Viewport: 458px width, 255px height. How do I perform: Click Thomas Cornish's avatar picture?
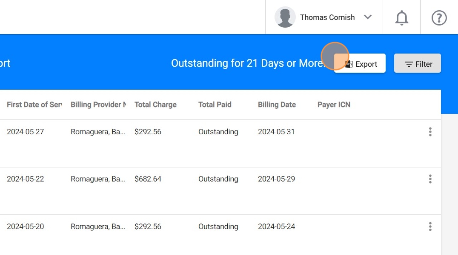[285, 17]
